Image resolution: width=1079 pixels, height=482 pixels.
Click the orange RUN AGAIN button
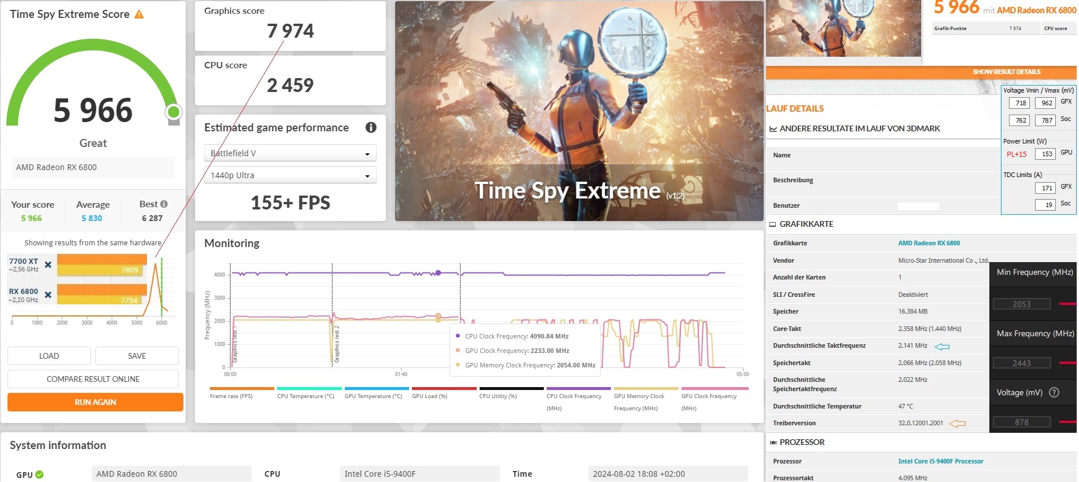click(x=95, y=402)
